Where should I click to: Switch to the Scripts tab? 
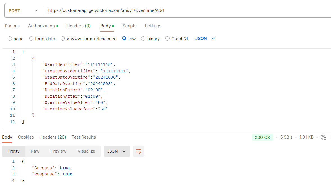pyautogui.click(x=129, y=26)
